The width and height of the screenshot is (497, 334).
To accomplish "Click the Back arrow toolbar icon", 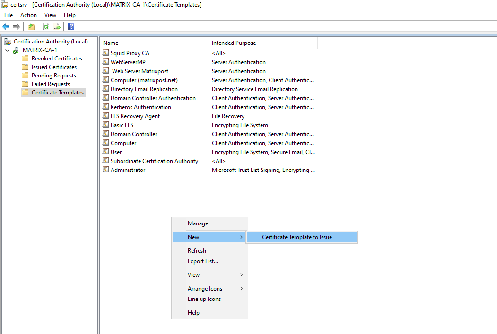I will [x=6, y=26].
